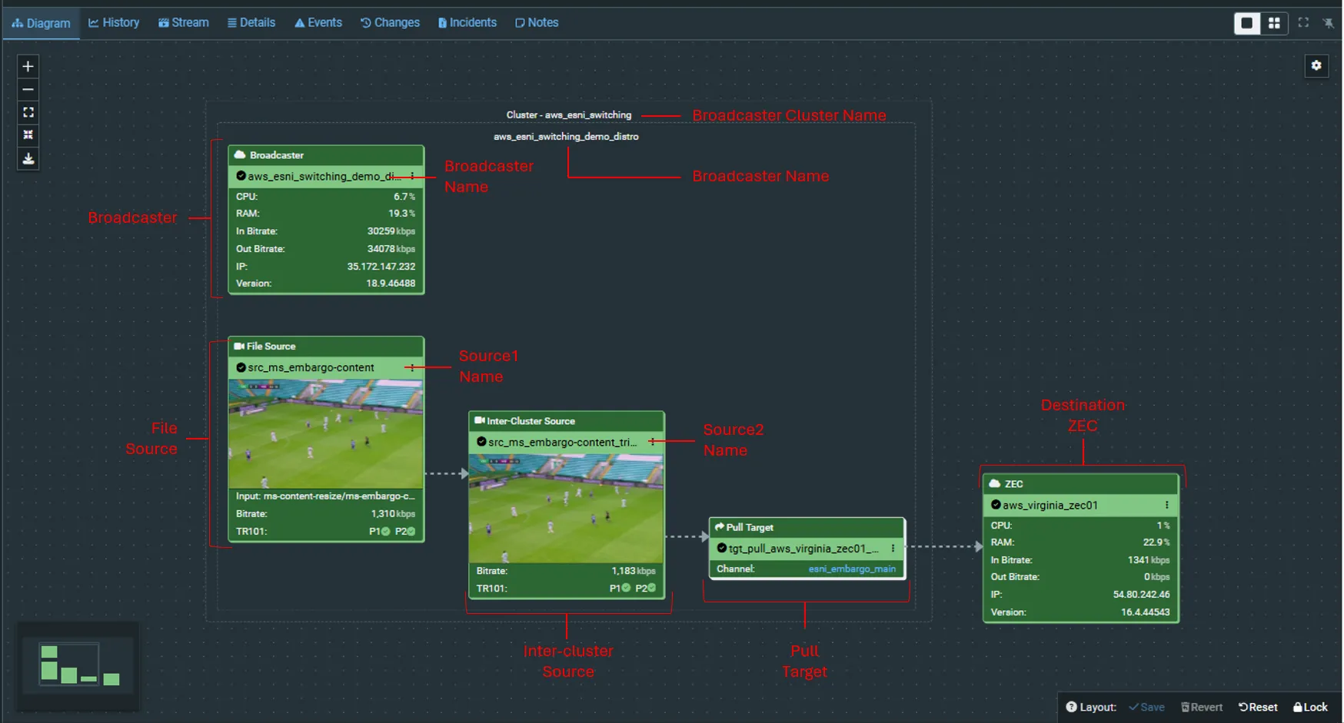Click the diagram minimap overview
This screenshot has width=1344, height=723.
click(x=78, y=666)
